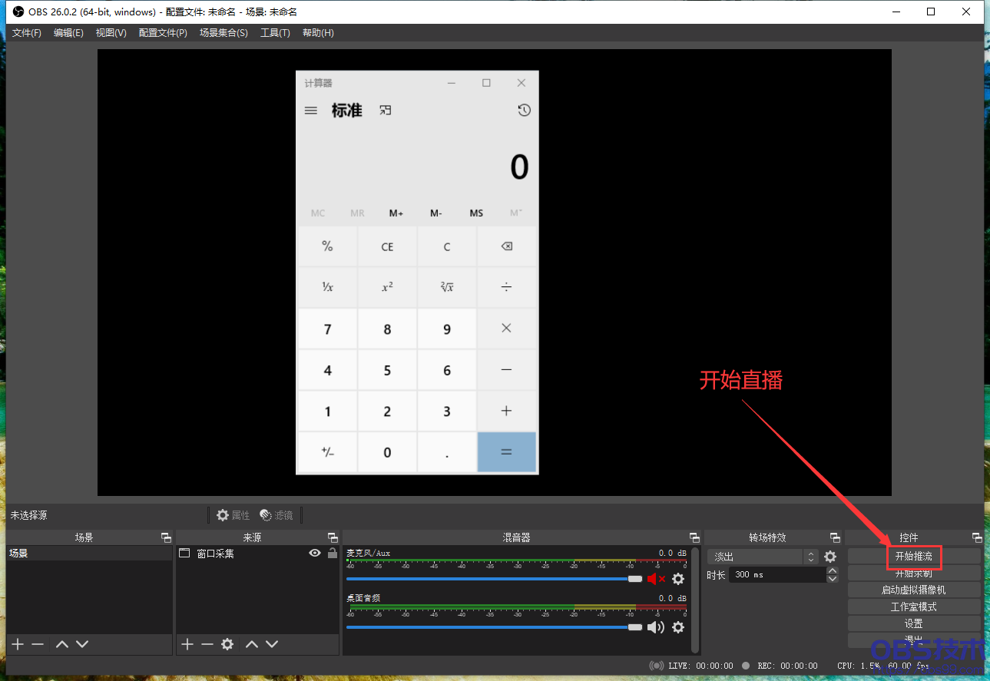990x681 pixels.
Task: Open the 淡出 transition dropdown
Action: [763, 557]
